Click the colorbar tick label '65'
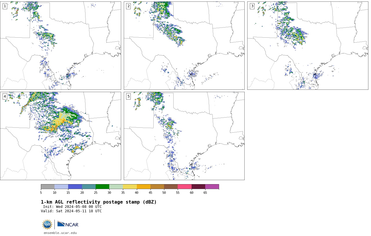 click(x=205, y=193)
